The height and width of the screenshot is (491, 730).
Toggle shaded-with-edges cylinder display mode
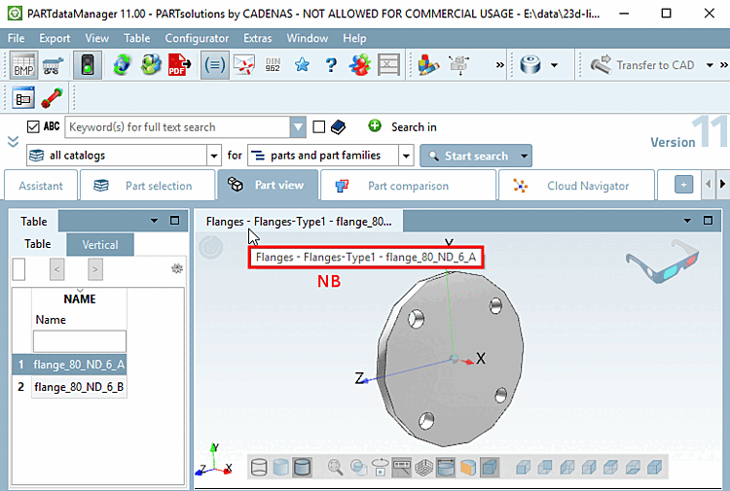302,468
